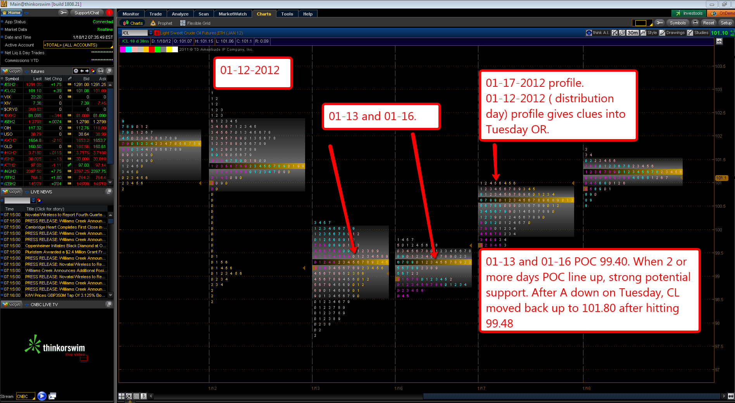Viewport: 735px width, 403px height.
Task: Open the Drawings tools
Action: [672, 33]
